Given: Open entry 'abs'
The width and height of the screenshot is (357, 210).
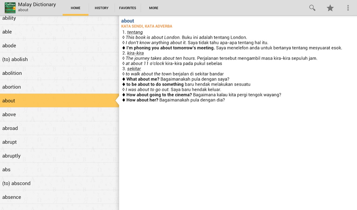Looking at the screenshot, I should 59,169.
